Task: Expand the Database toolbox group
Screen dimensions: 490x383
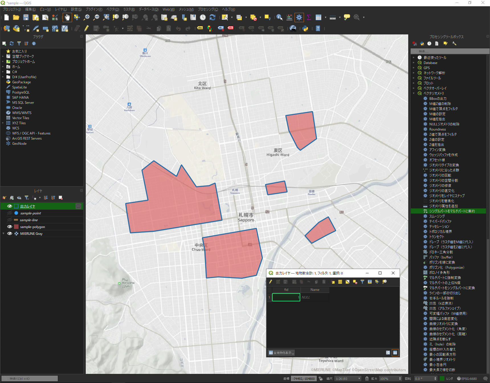Action: (x=414, y=63)
